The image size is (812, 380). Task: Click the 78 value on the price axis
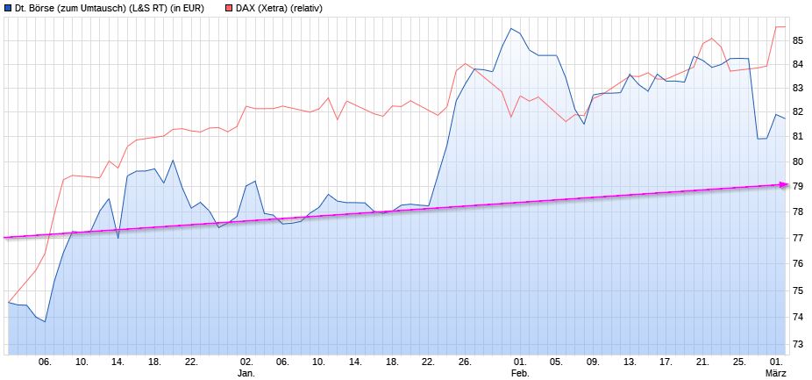798,212
